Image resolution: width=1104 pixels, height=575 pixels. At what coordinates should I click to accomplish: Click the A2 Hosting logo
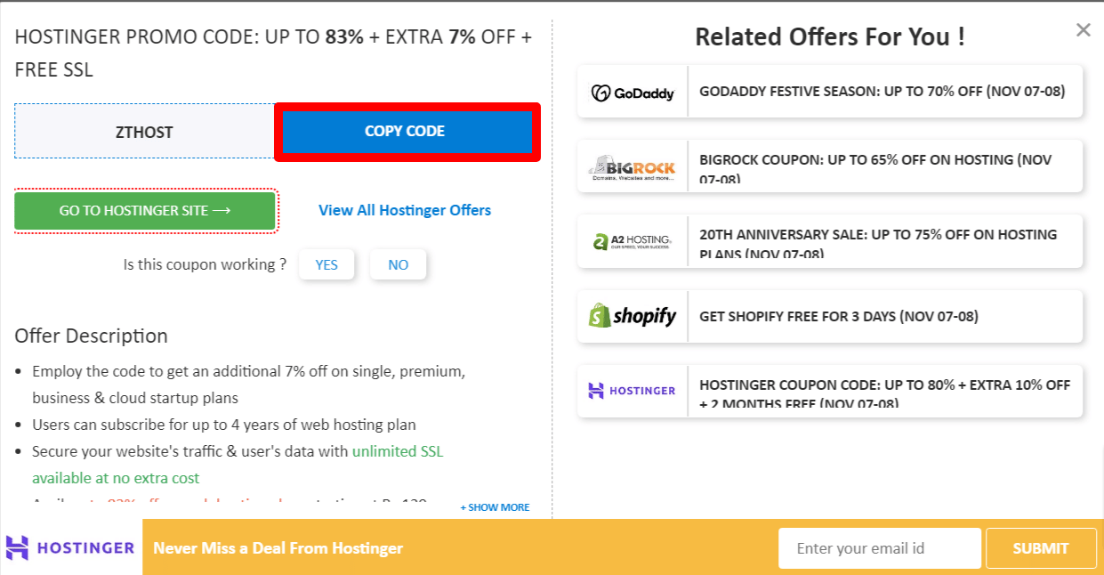(632, 240)
